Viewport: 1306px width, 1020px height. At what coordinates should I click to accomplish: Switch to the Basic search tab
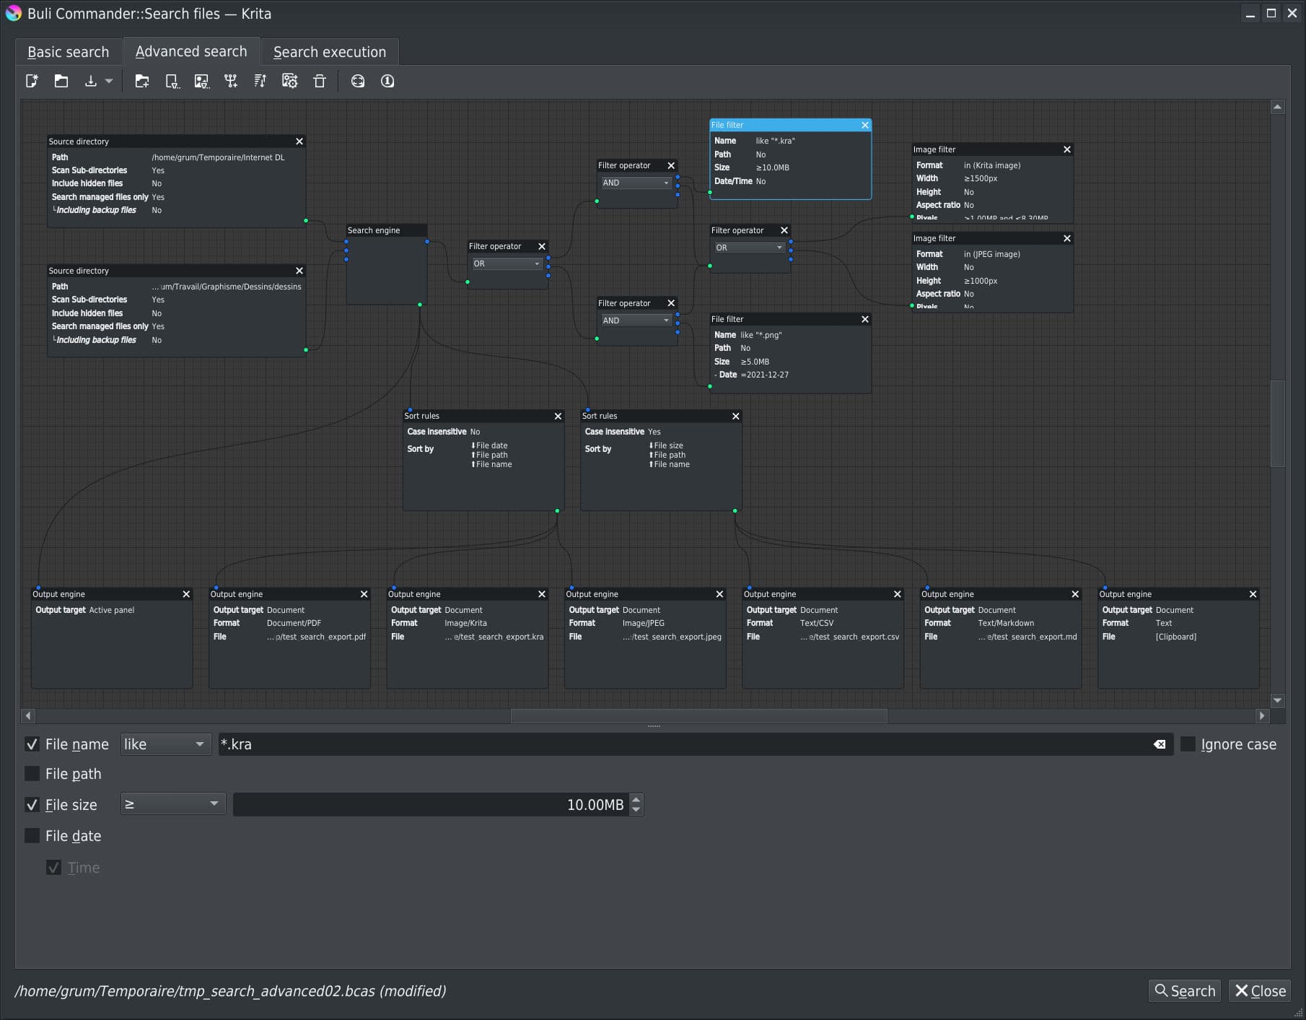point(68,52)
